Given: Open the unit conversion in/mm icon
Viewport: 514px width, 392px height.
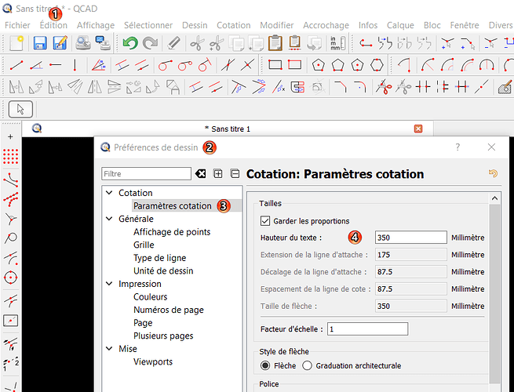Looking at the screenshot, I should tap(337, 43).
